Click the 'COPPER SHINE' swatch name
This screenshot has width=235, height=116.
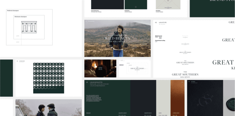pos(176,113)
